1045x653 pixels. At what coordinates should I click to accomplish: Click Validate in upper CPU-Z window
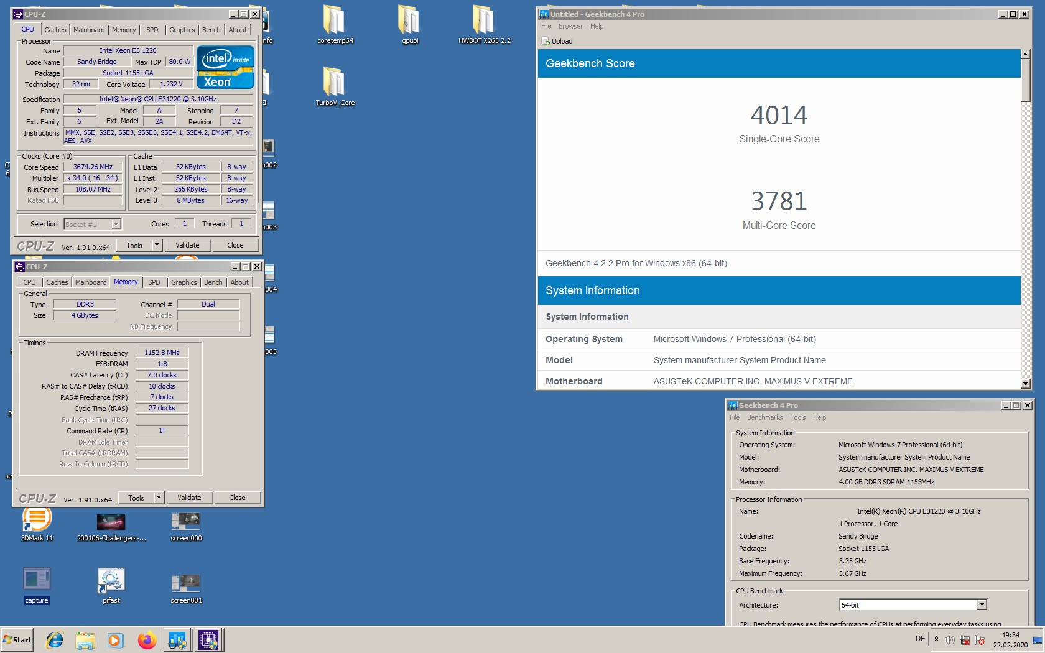(187, 245)
